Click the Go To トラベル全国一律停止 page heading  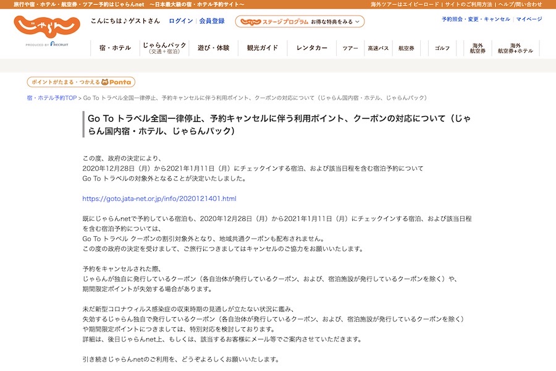pos(279,125)
